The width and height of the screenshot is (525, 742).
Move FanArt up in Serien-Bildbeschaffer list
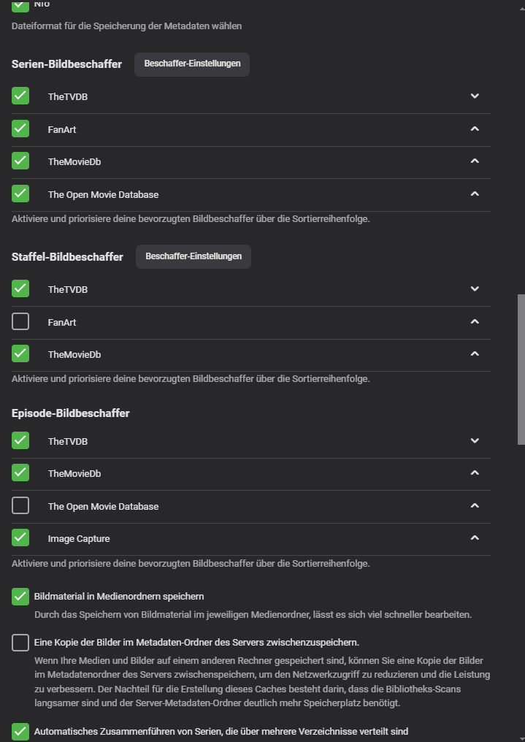pos(475,129)
